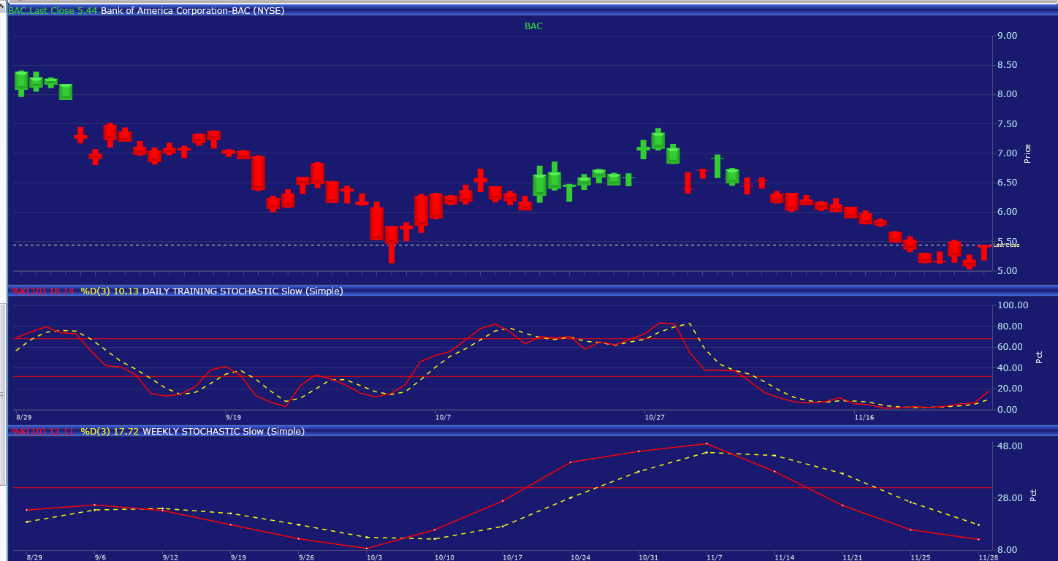The width and height of the screenshot is (1058, 561).
Task: Click the 8/29 date on daily stochastic axis
Action: click(x=24, y=417)
